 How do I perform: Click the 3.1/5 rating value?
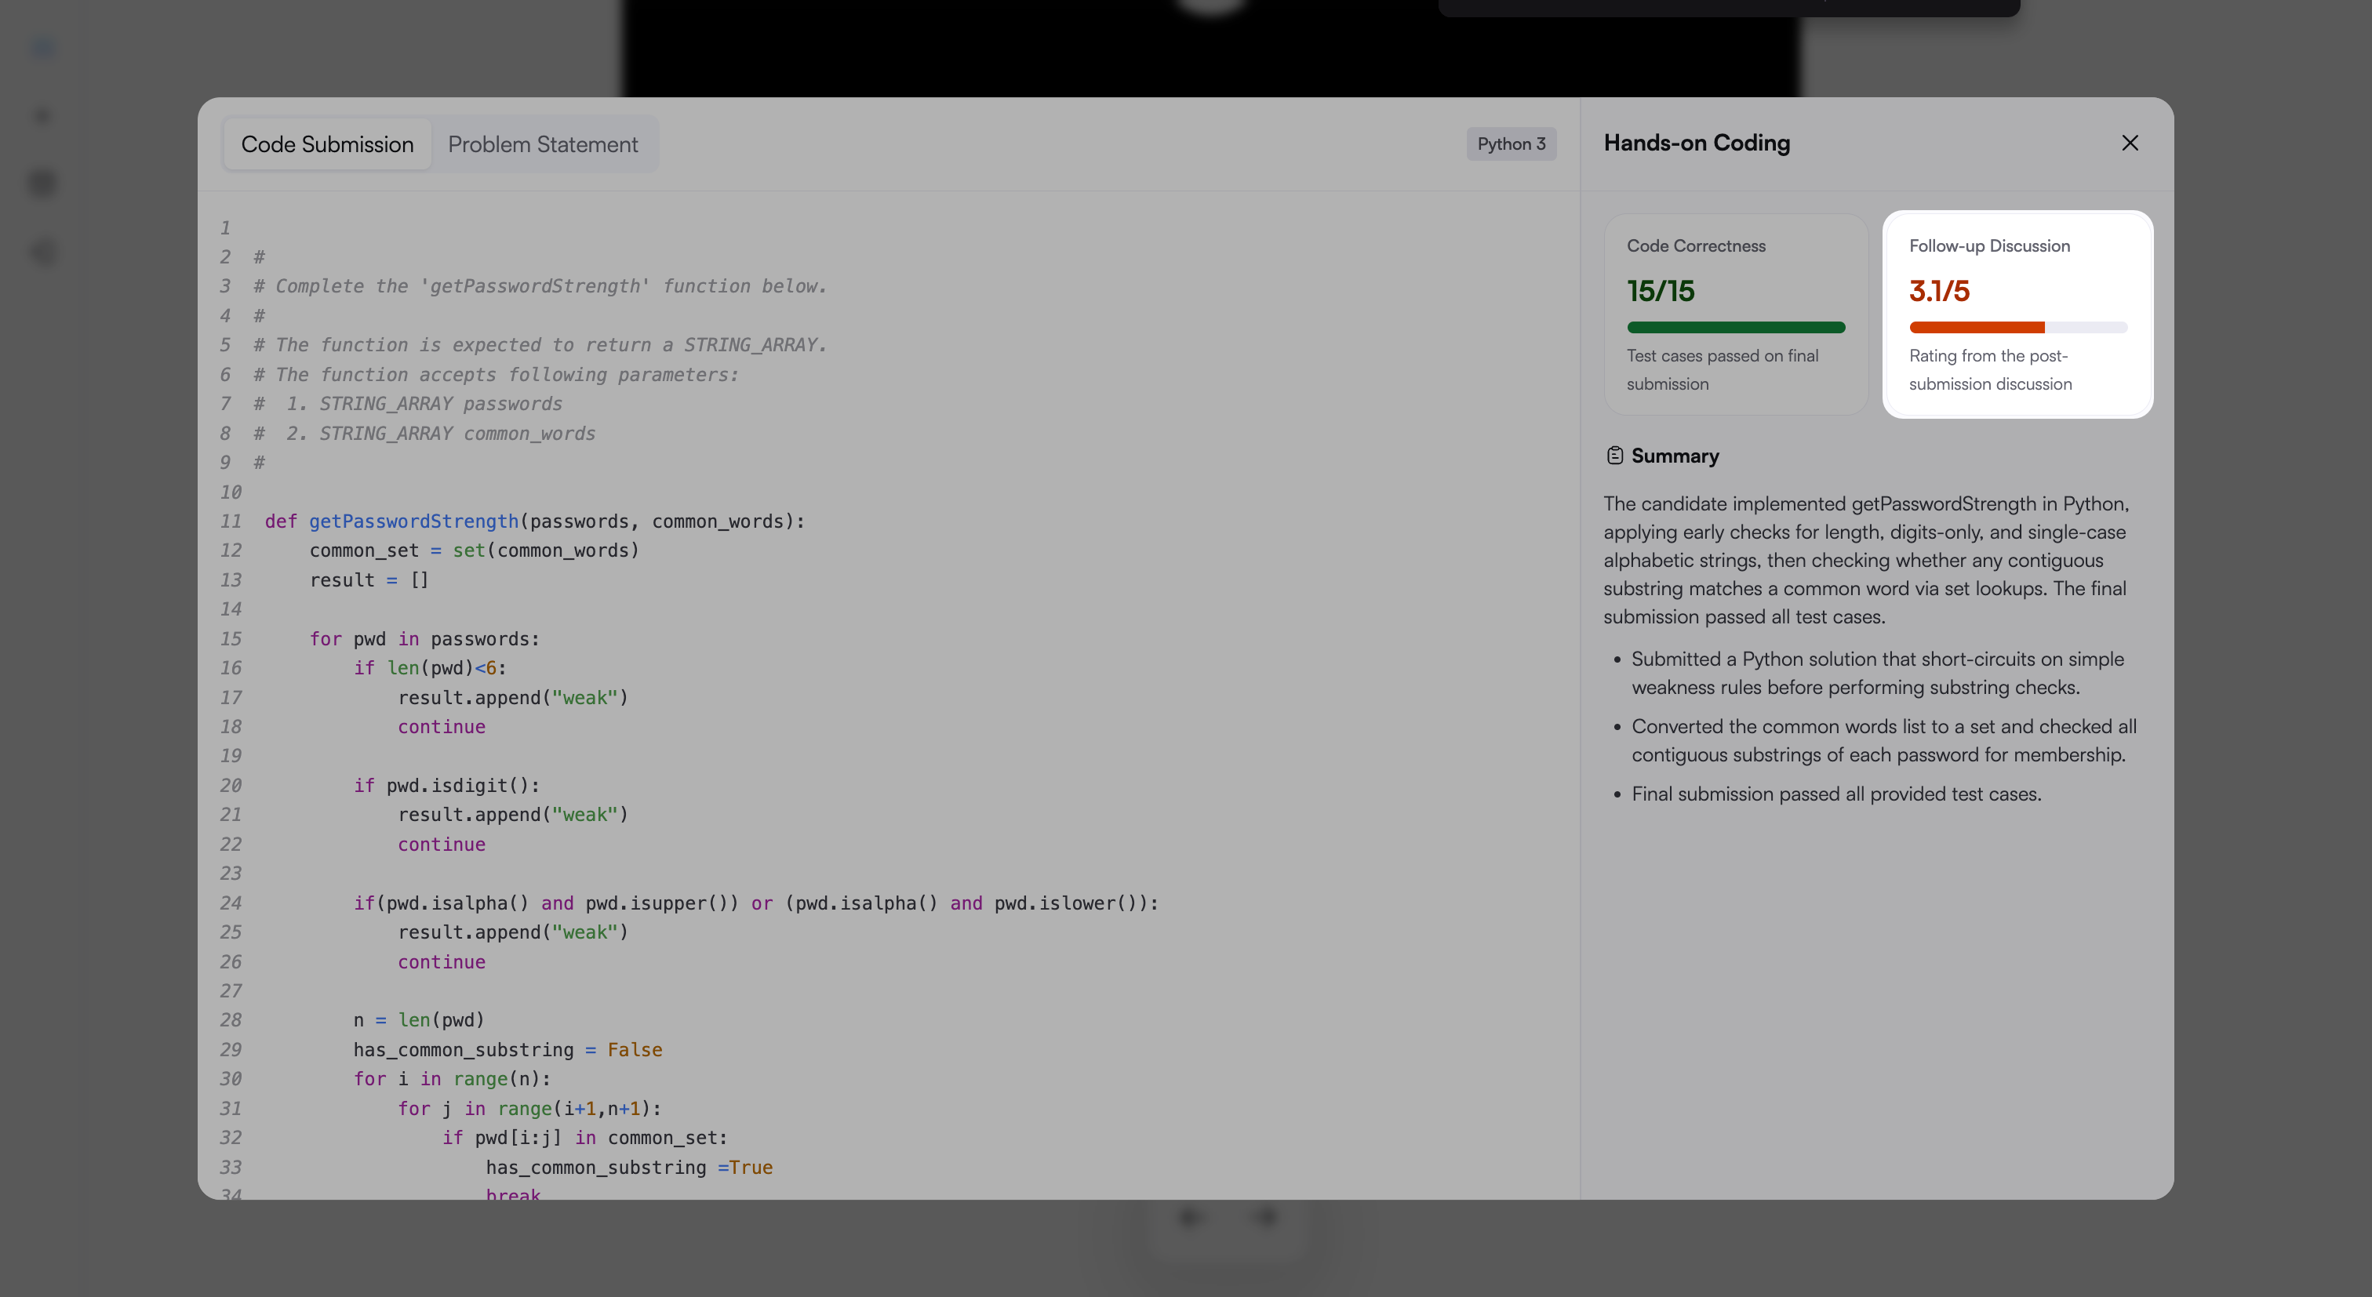coord(1939,291)
